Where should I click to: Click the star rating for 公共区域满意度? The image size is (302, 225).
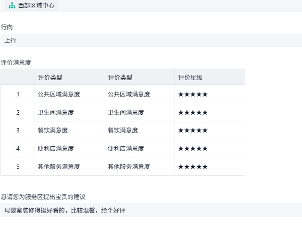point(193,95)
